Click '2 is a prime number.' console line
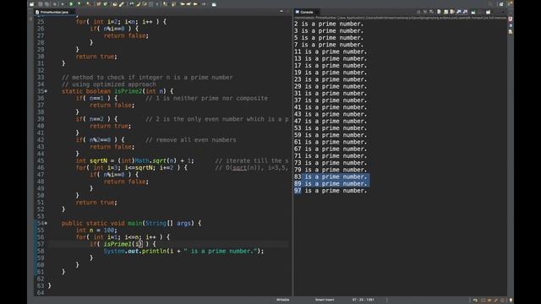 coord(329,24)
